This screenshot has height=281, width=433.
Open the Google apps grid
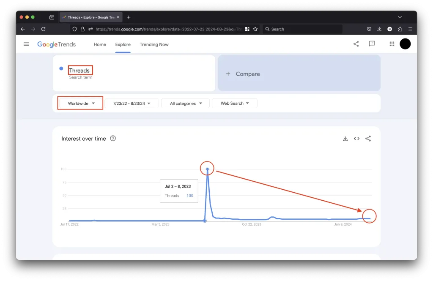tap(392, 44)
